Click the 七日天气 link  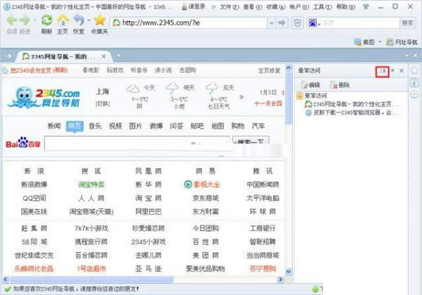tap(218, 106)
